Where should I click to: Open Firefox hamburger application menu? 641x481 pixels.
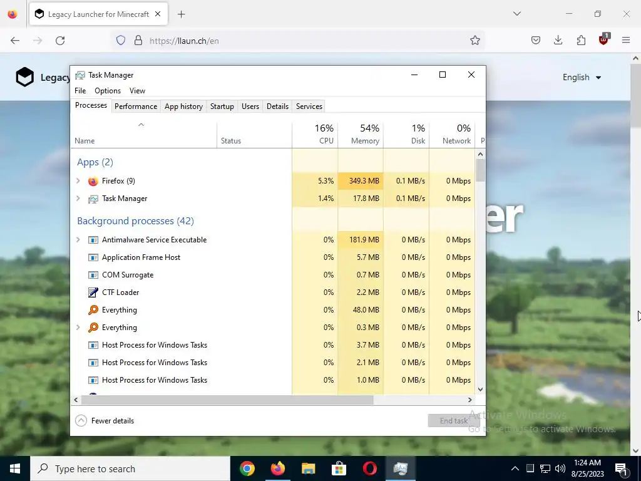[x=626, y=40]
